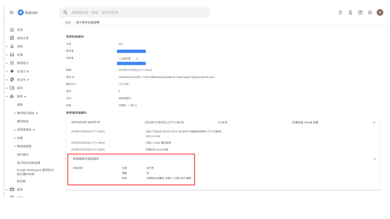Image resolution: width=390 pixels, height=219 pixels.
Task: Open the main hamburger menu
Action: pyautogui.click(x=11, y=13)
